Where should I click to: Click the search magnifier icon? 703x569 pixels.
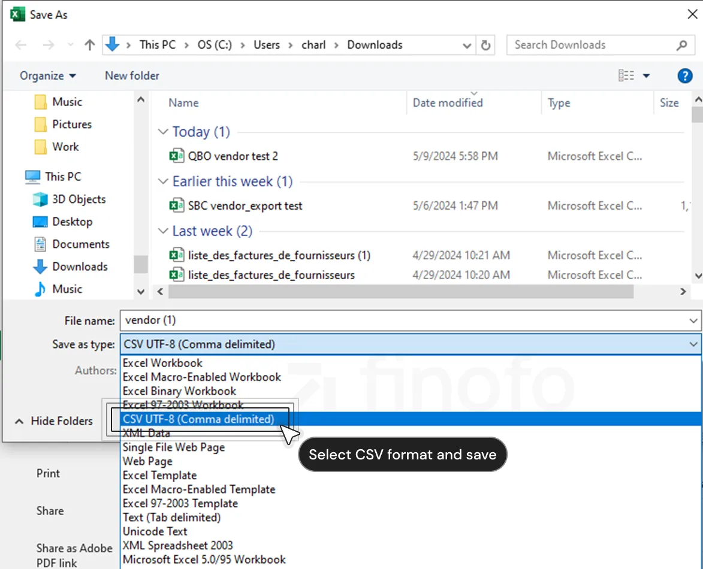682,45
